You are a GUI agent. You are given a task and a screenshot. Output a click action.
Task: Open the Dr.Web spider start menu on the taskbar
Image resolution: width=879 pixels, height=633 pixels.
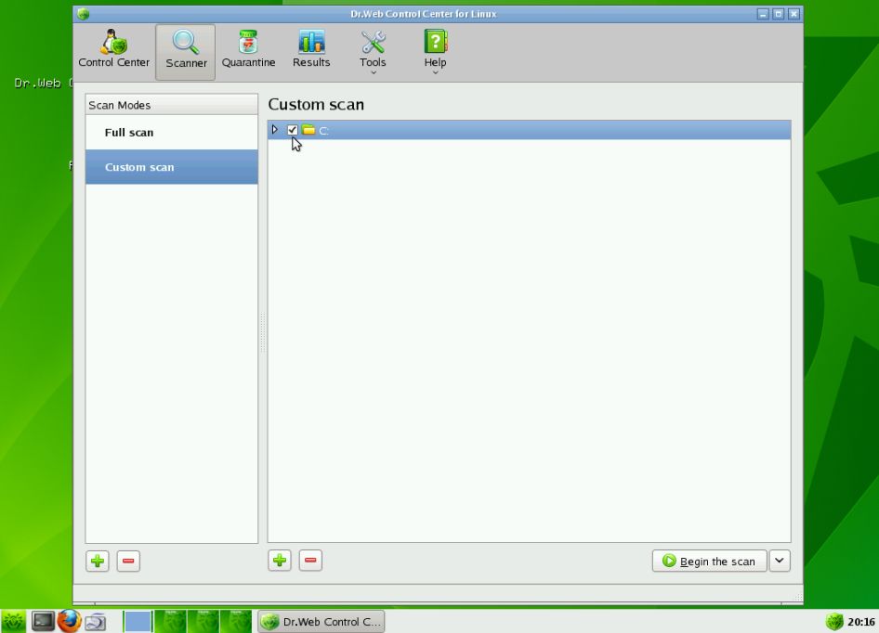[x=13, y=621]
